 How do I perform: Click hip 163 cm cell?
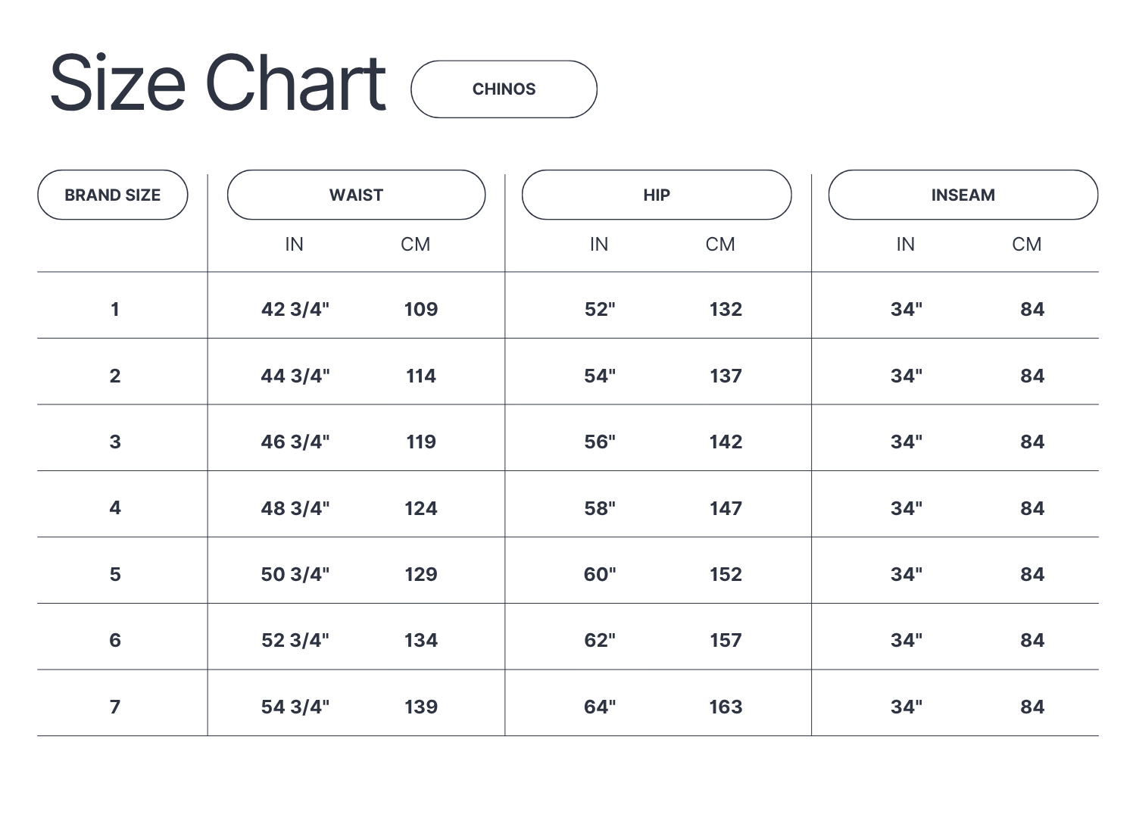[x=726, y=707]
